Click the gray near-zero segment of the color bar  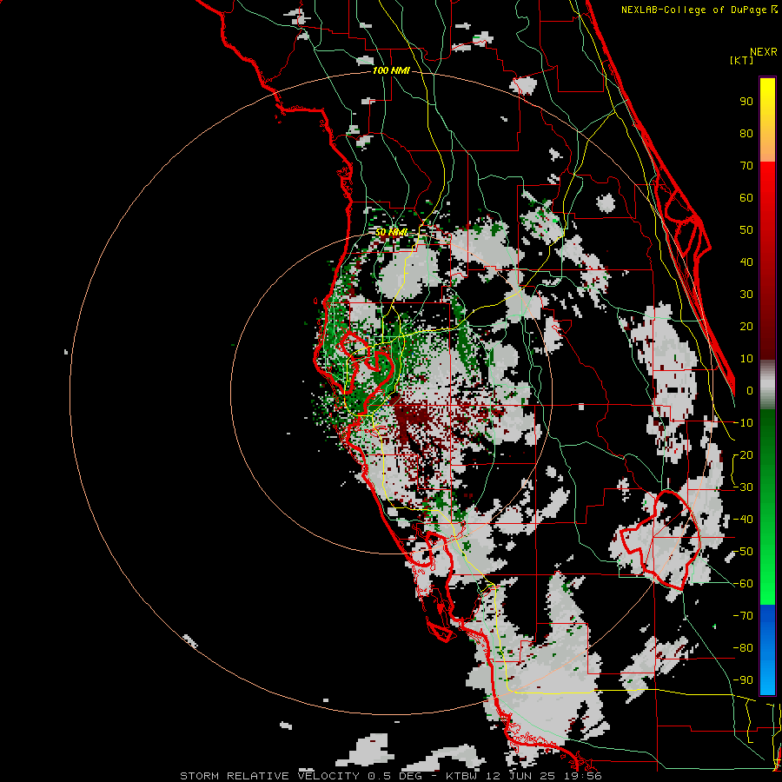[767, 384]
